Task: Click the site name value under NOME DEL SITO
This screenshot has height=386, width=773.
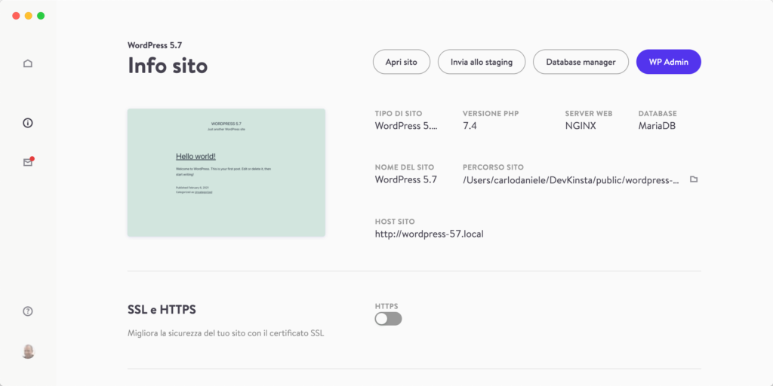Action: 405,179
